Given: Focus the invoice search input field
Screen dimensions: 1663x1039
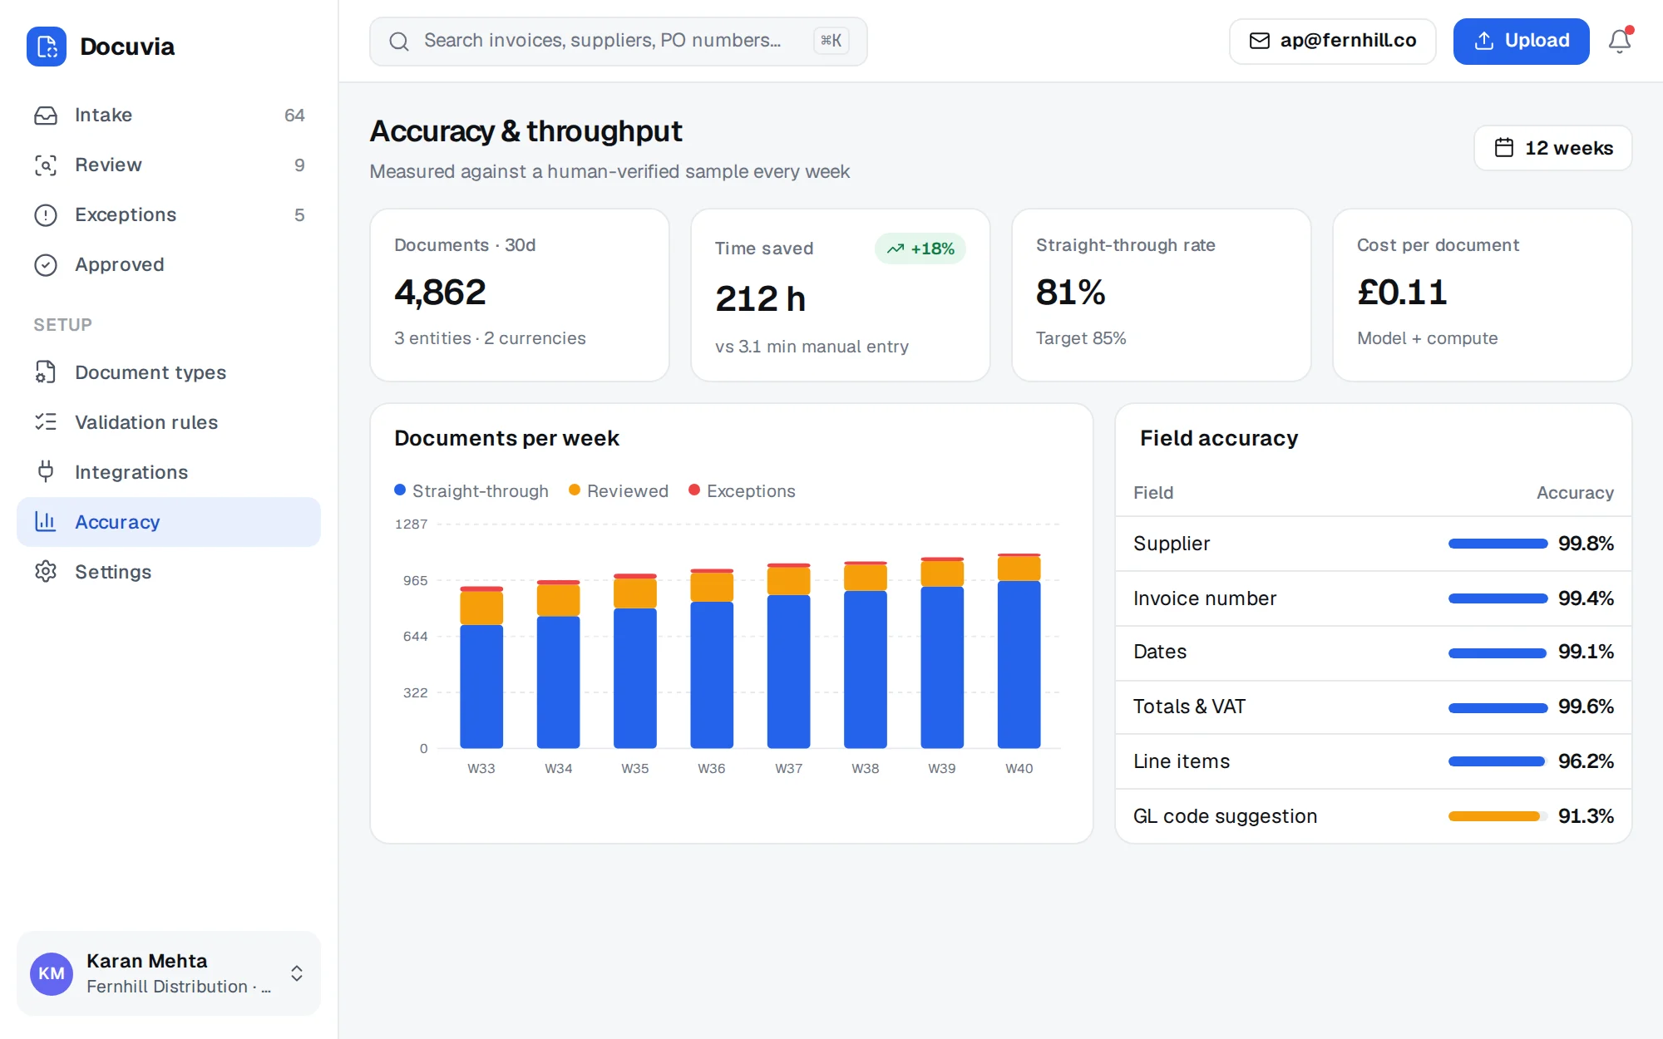Looking at the screenshot, I should (x=619, y=42).
